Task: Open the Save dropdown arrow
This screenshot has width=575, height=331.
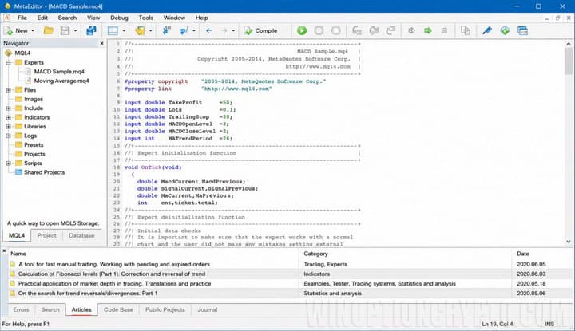Action: [76, 31]
